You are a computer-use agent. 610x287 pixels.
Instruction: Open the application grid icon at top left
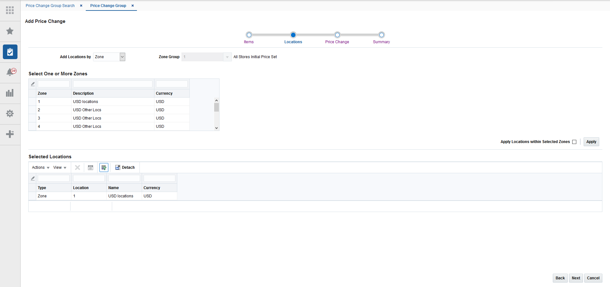pos(10,10)
